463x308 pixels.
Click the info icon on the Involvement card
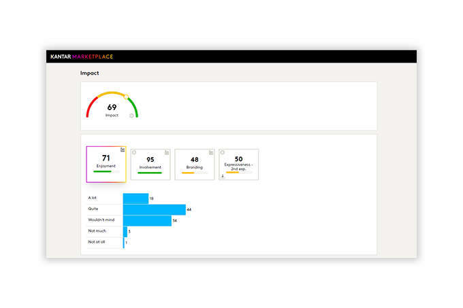click(134, 152)
